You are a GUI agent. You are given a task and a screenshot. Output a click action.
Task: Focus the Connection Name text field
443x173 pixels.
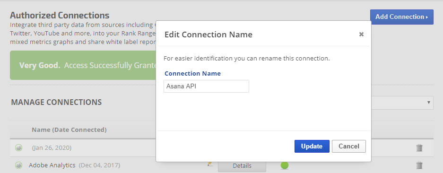click(206, 86)
